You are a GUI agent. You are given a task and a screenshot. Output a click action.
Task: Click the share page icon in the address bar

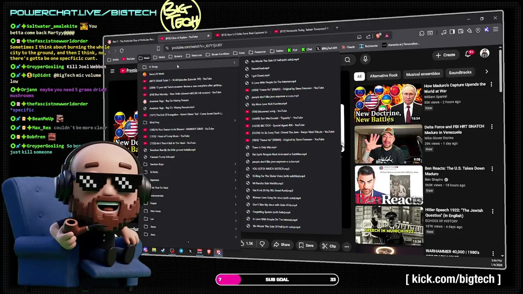pos(369,36)
